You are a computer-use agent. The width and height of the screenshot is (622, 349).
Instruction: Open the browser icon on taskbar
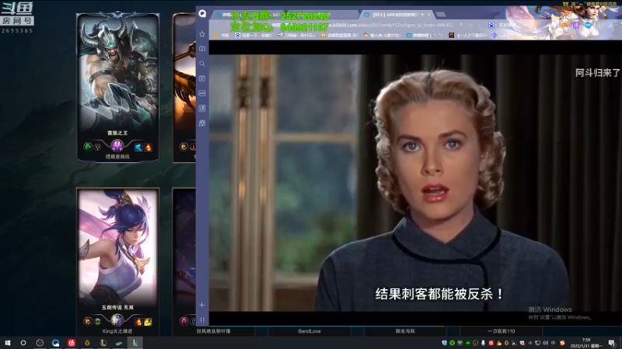(55, 343)
